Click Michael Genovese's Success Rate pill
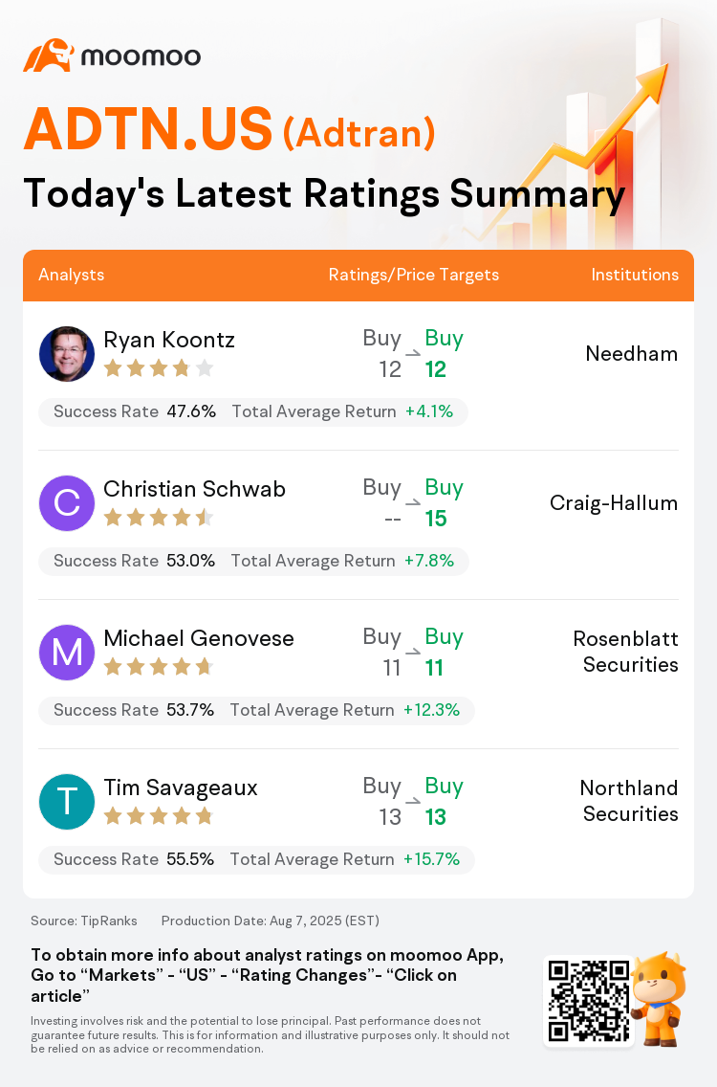 tap(256, 711)
